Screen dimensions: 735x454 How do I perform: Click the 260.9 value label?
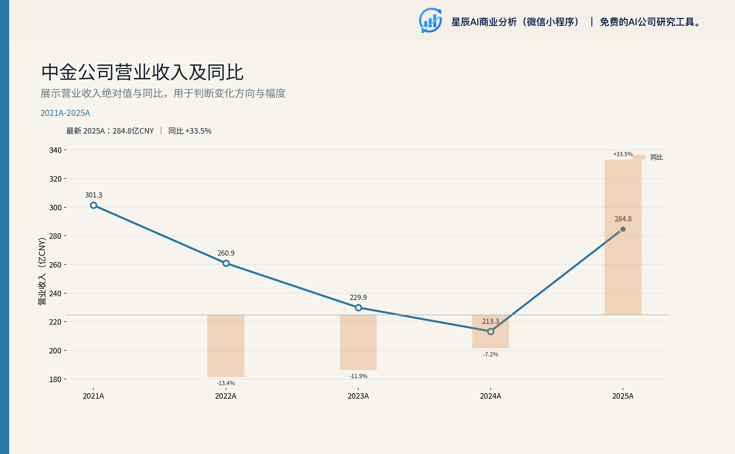[226, 253]
